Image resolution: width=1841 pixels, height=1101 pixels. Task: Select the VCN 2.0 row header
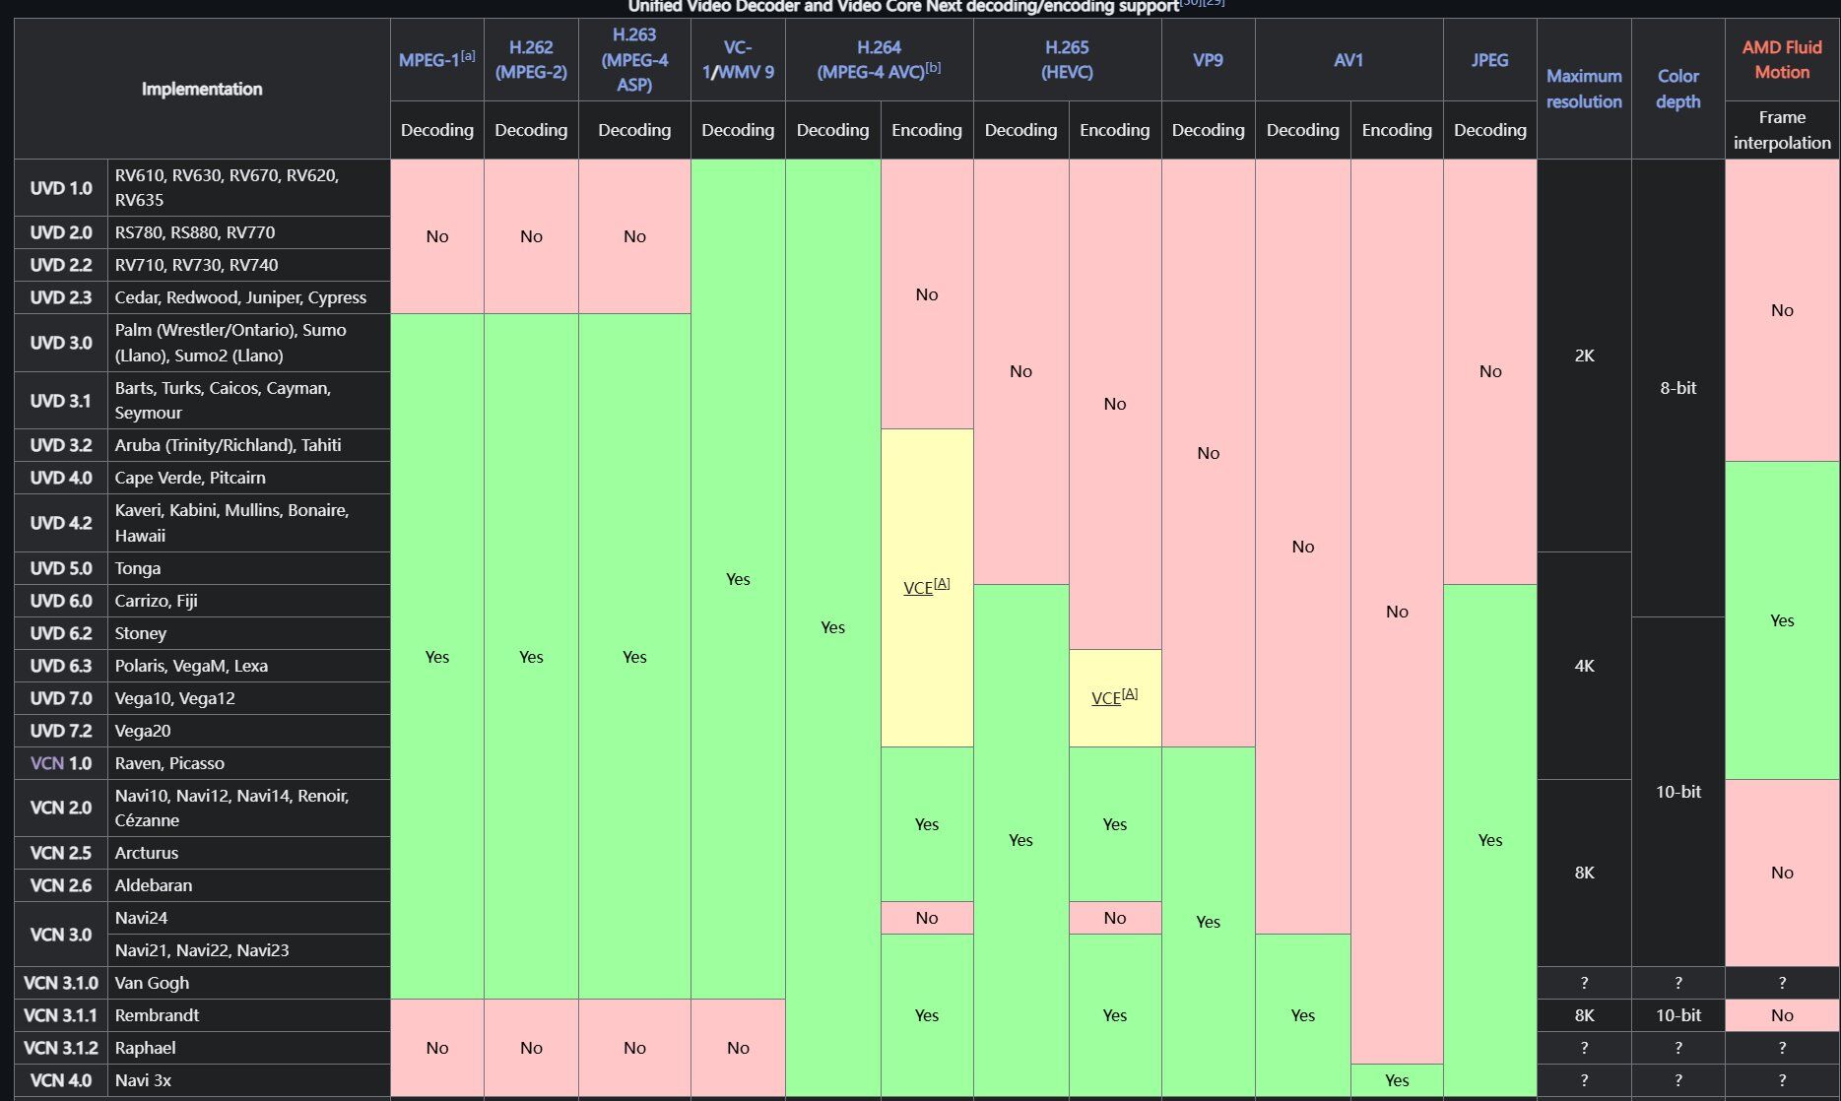pos(61,808)
